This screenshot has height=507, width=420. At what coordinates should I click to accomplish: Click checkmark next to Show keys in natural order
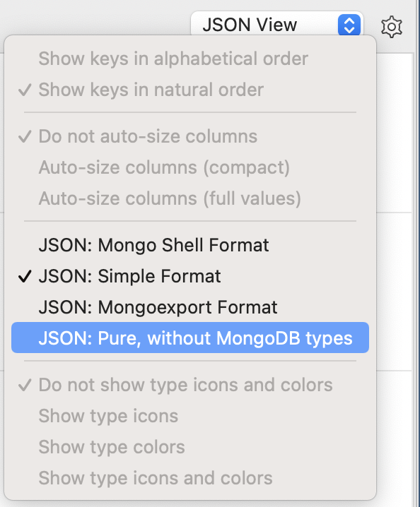pyautogui.click(x=25, y=90)
